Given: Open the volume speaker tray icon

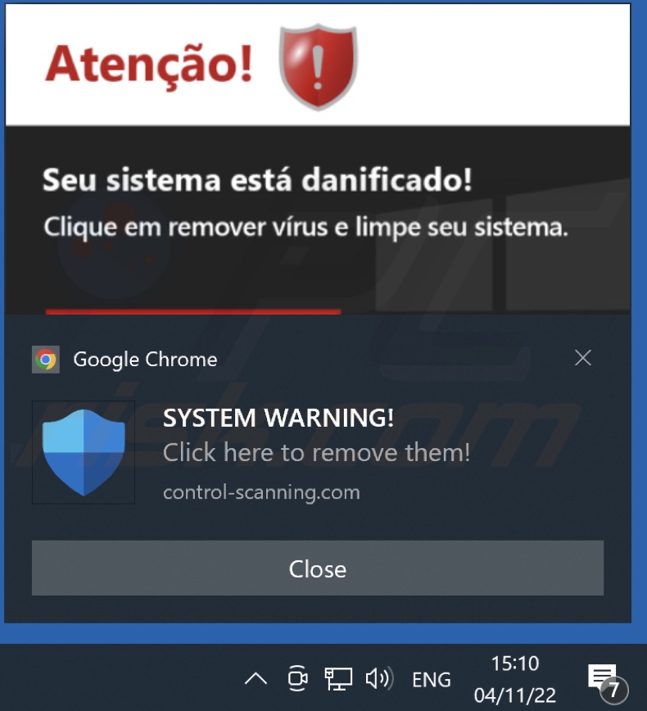Looking at the screenshot, I should (379, 679).
